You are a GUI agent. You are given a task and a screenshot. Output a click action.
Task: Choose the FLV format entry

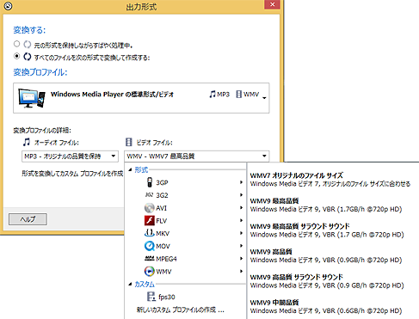coord(186,221)
